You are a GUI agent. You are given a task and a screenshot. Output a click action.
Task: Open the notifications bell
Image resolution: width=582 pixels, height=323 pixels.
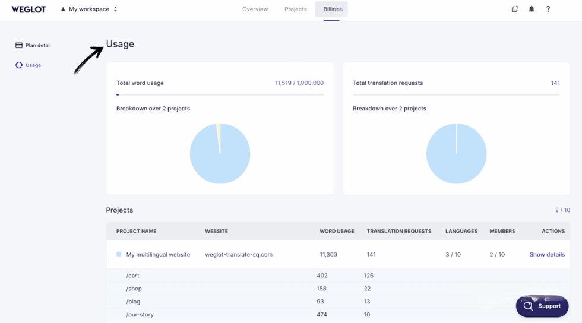(x=532, y=9)
